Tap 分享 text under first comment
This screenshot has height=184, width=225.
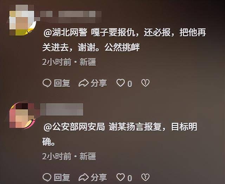[98, 83]
